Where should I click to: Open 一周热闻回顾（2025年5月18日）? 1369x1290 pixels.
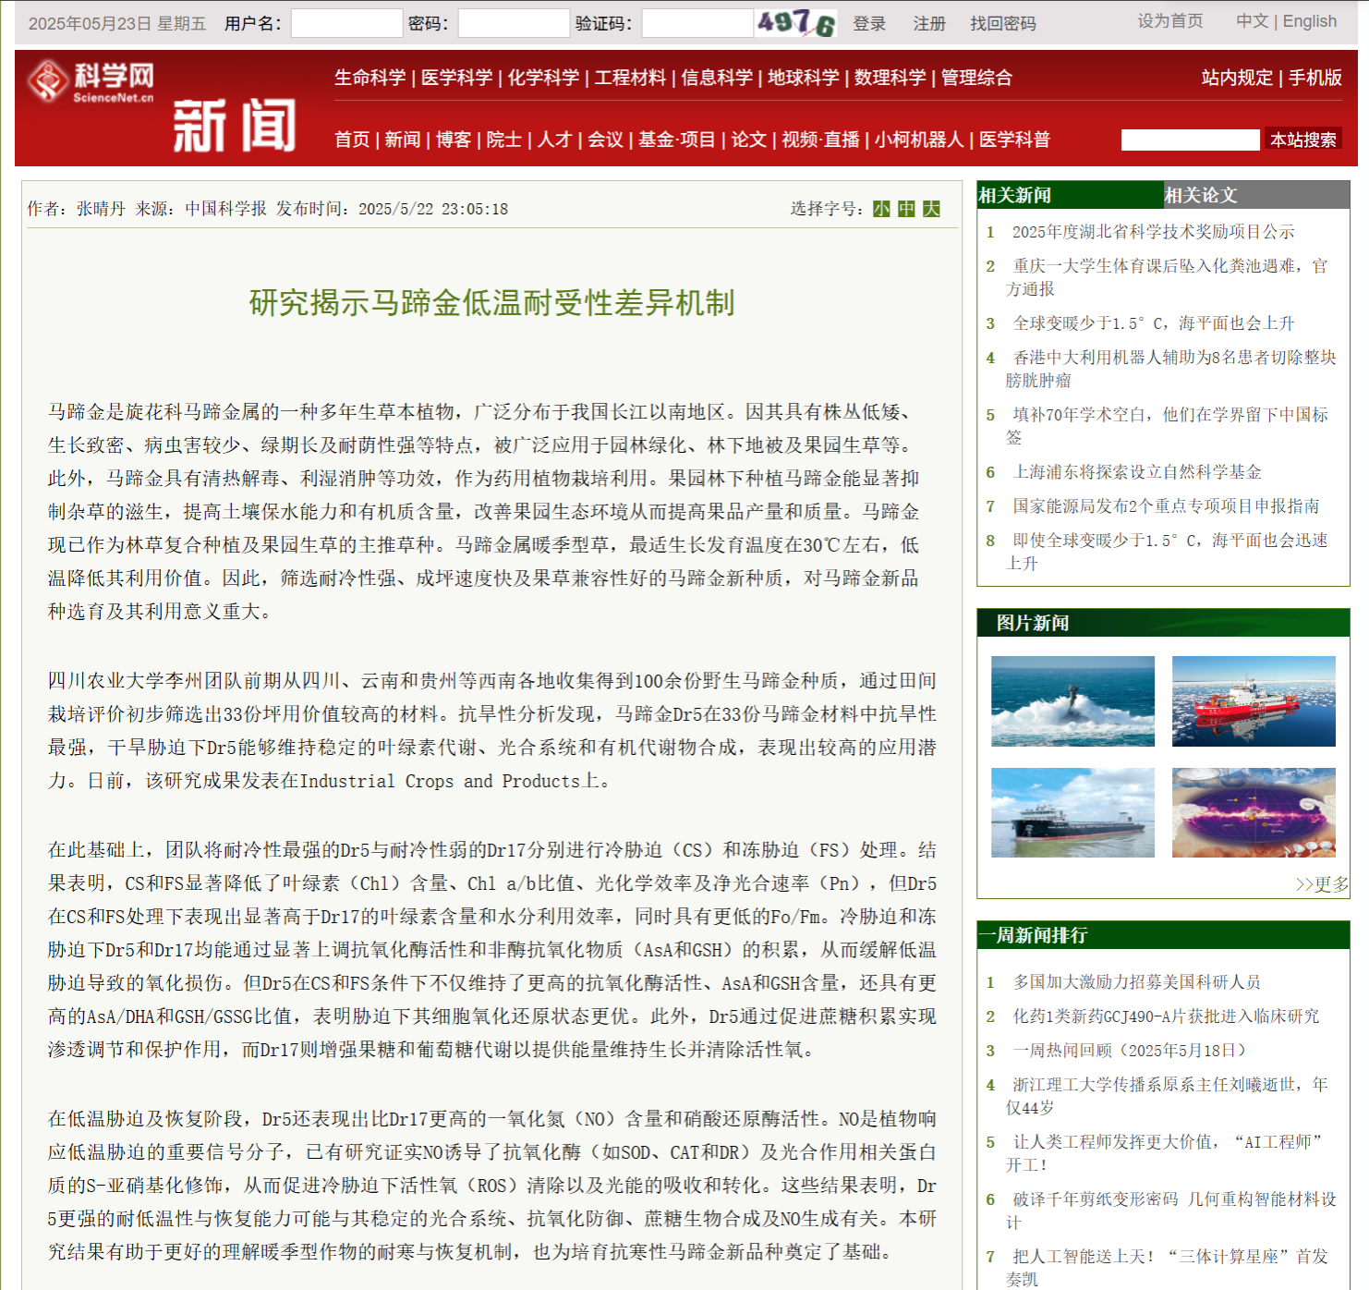[1133, 1051]
